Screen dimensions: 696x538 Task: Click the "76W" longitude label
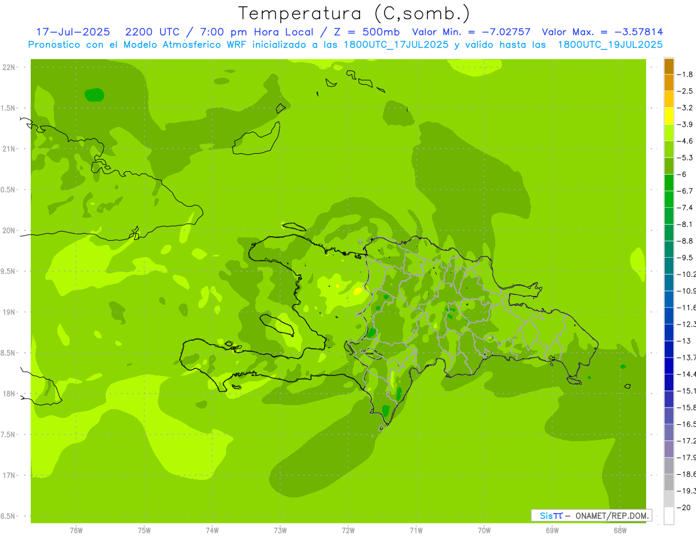coord(77,530)
